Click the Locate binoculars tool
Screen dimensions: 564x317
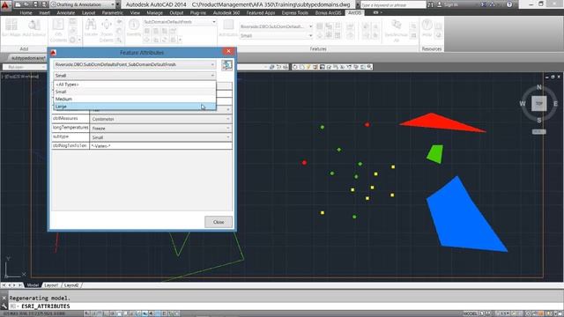coord(91,28)
